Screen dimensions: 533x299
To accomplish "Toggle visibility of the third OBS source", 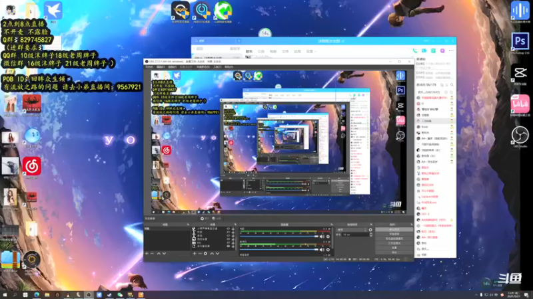I will [x=228, y=236].
